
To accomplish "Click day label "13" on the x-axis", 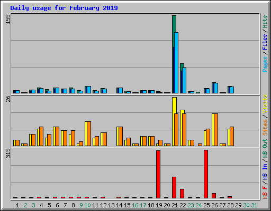I will (x=111, y=205).
